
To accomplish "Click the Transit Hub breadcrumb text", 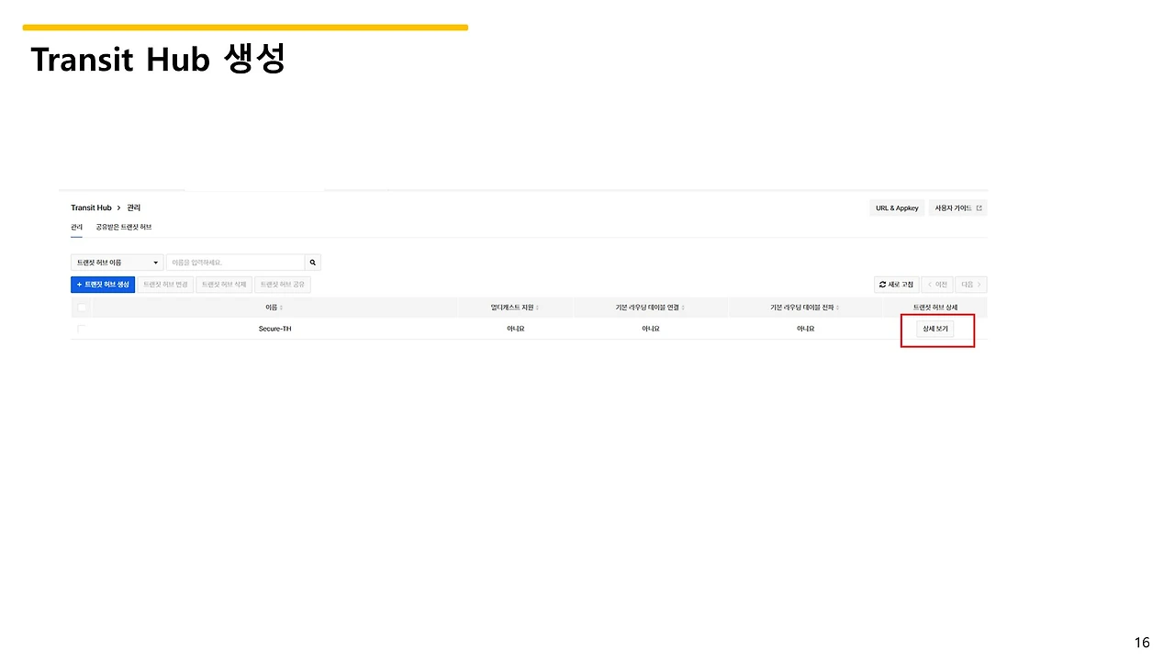I will click(91, 208).
